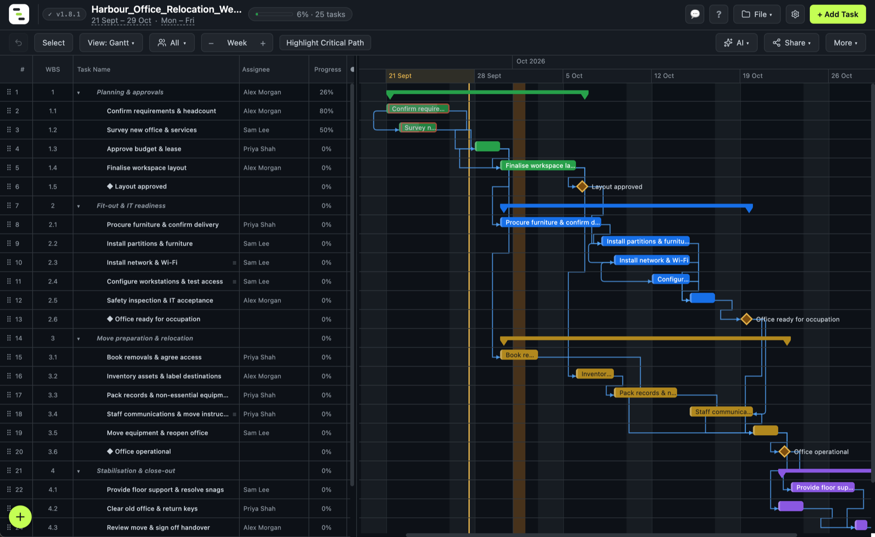Screen dimensions: 875x537
Task: Click the notes icon on Staff communications row
Action: coord(234,414)
